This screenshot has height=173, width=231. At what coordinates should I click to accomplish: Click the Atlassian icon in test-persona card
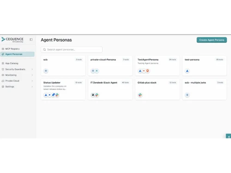click(x=187, y=71)
